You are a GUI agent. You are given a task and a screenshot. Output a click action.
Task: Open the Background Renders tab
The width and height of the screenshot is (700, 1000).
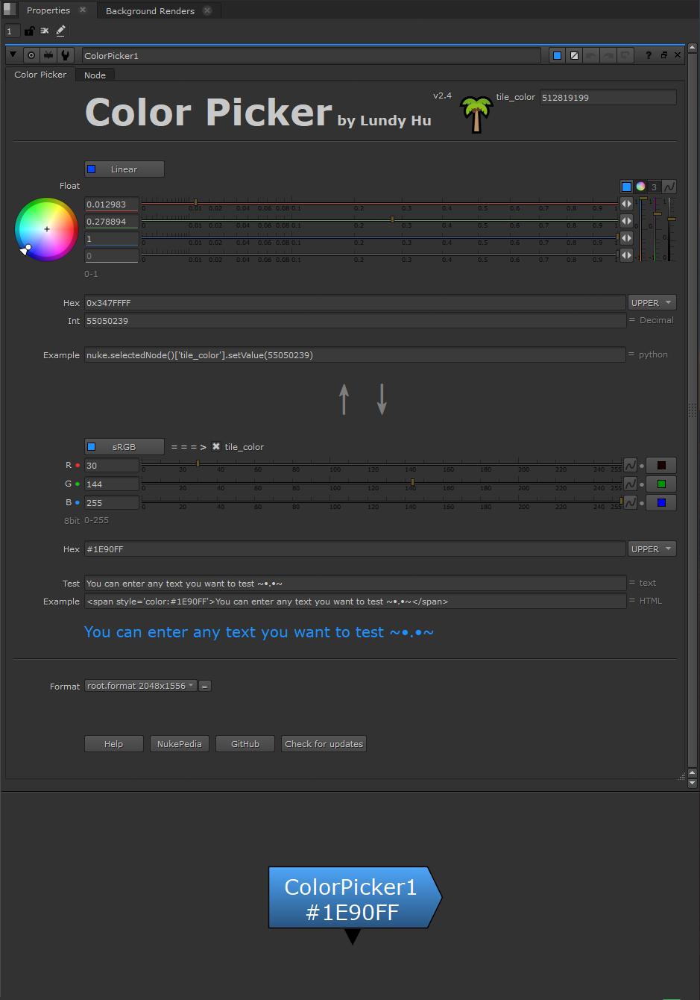coord(150,11)
